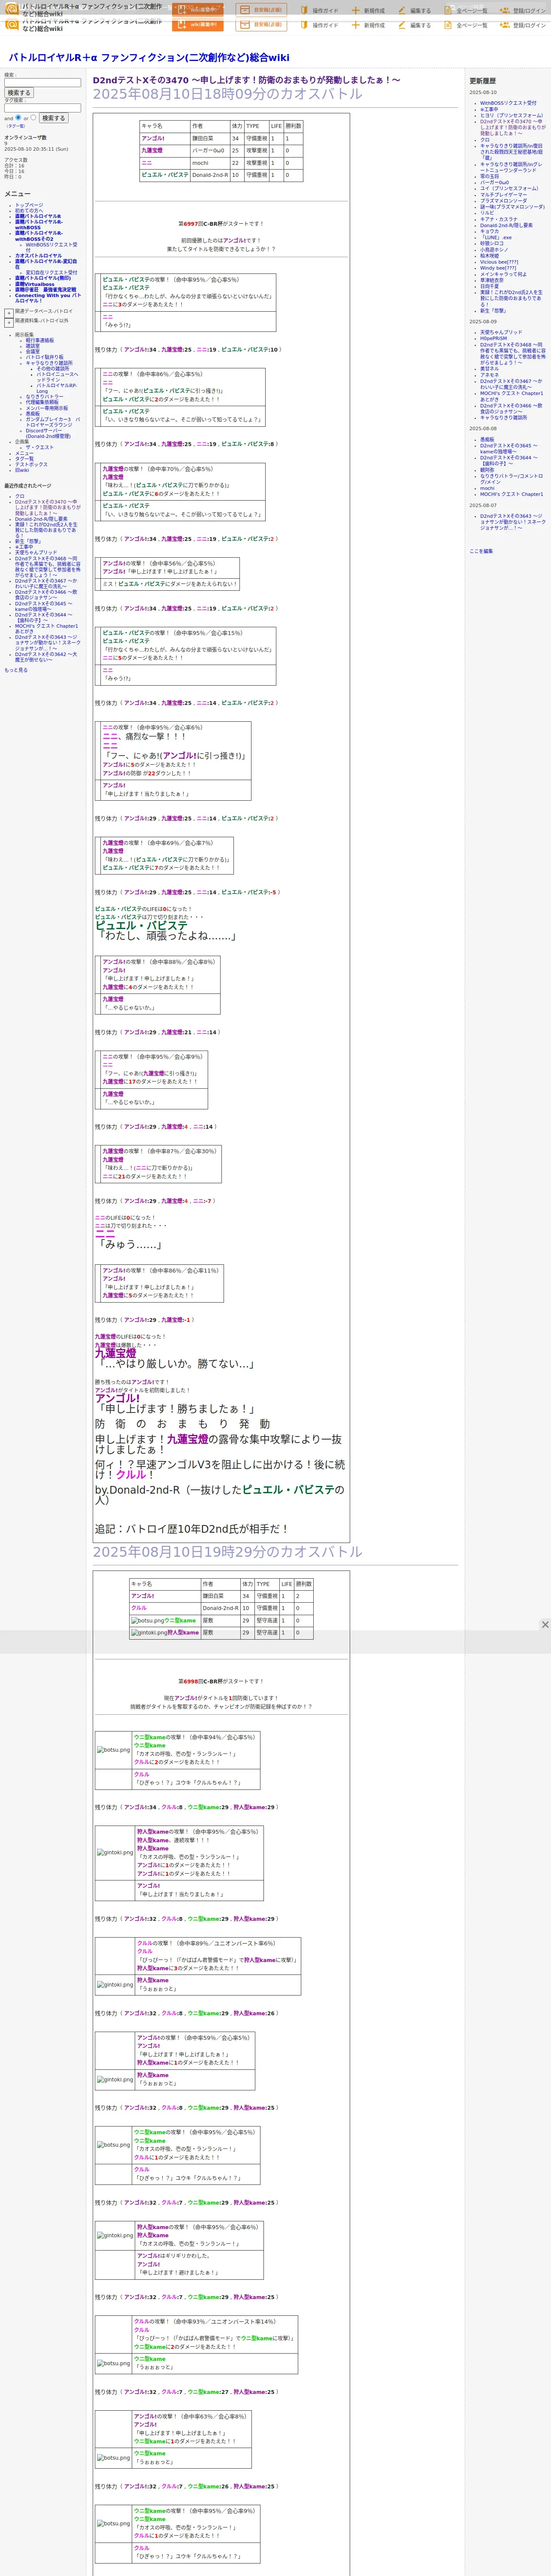551x2576 pixels.
Task: Open Vicious bee[???] in update history
Action: (499, 262)
